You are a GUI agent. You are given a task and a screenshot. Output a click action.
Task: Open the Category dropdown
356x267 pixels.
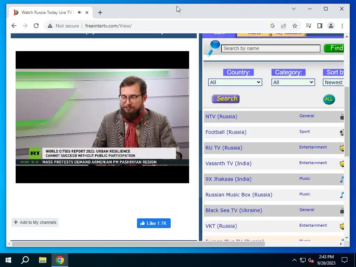click(x=293, y=82)
